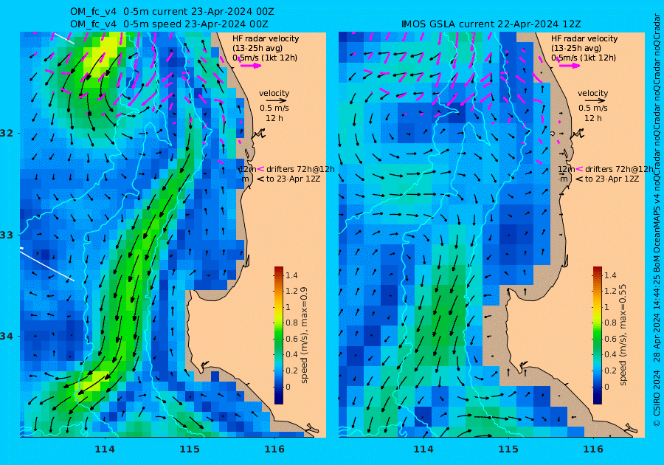664x465 pixels.
Task: Click 'drifters 72h@12h' label on right map
Action: point(619,169)
